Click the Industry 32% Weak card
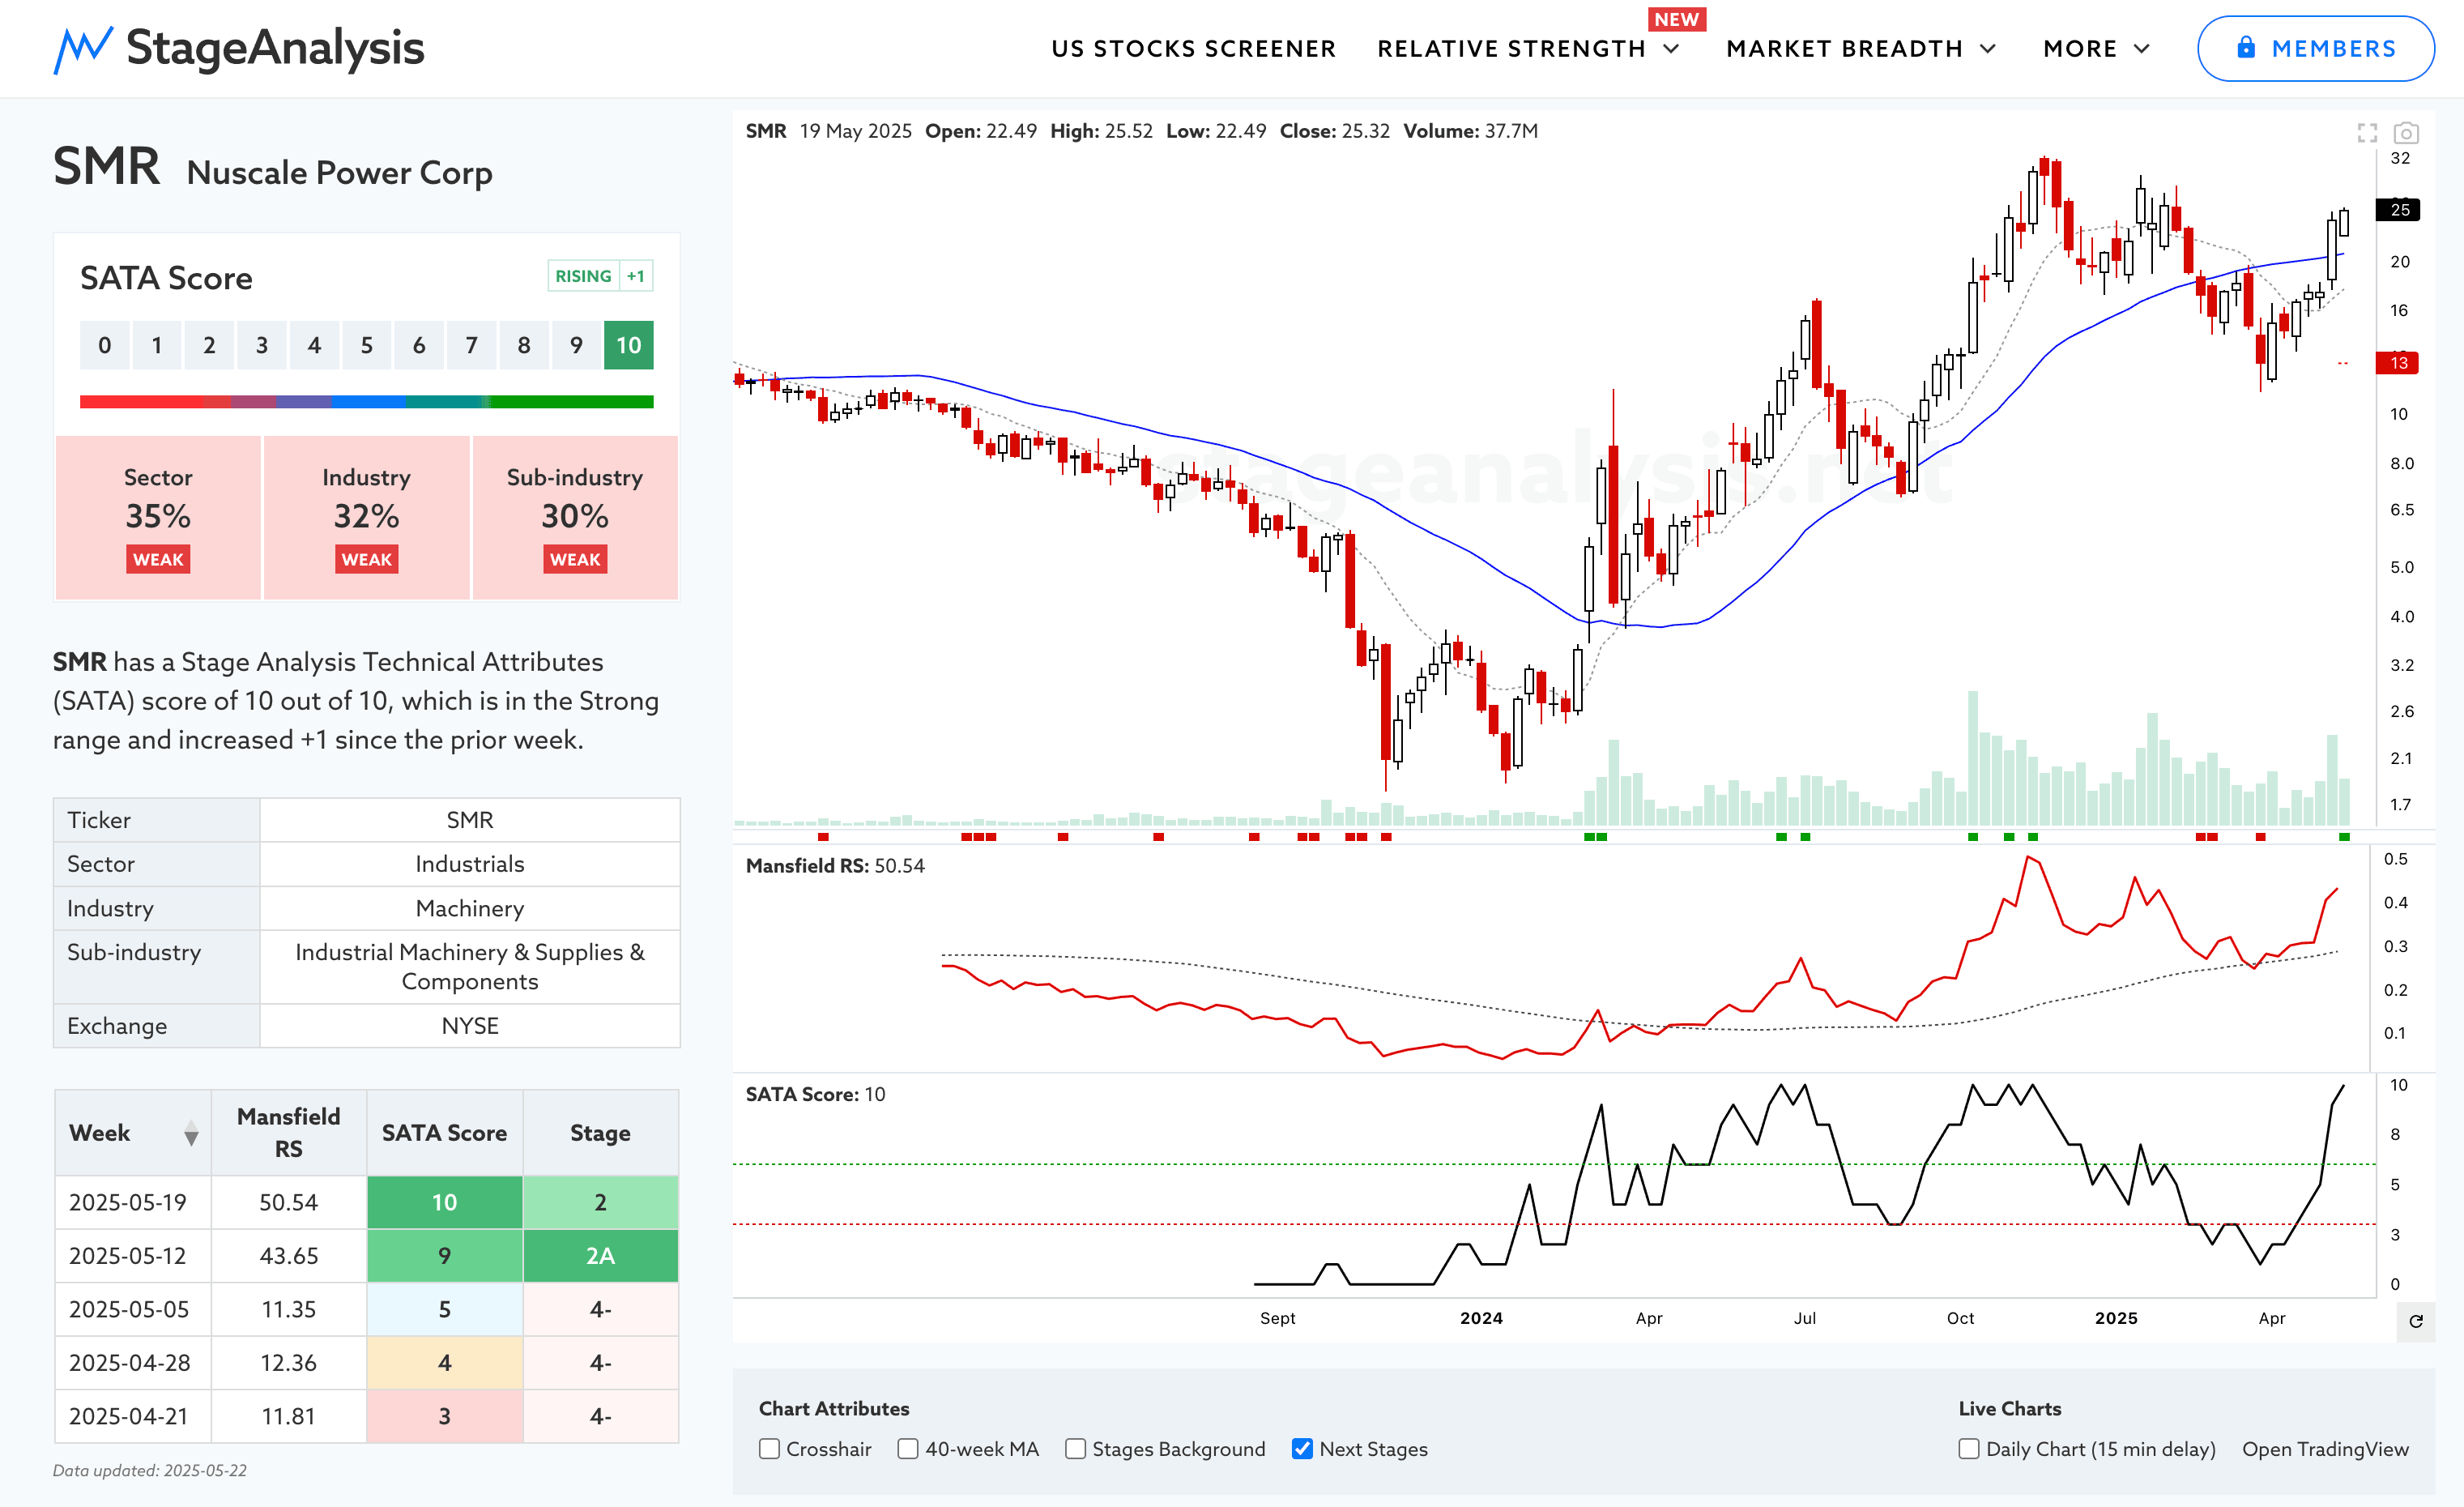This screenshot has height=1507, width=2464. pos(366,517)
